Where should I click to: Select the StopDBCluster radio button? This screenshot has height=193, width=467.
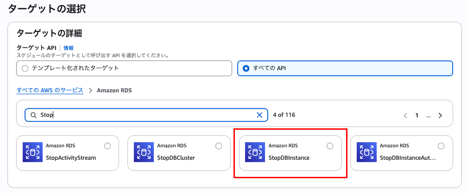coord(219,146)
